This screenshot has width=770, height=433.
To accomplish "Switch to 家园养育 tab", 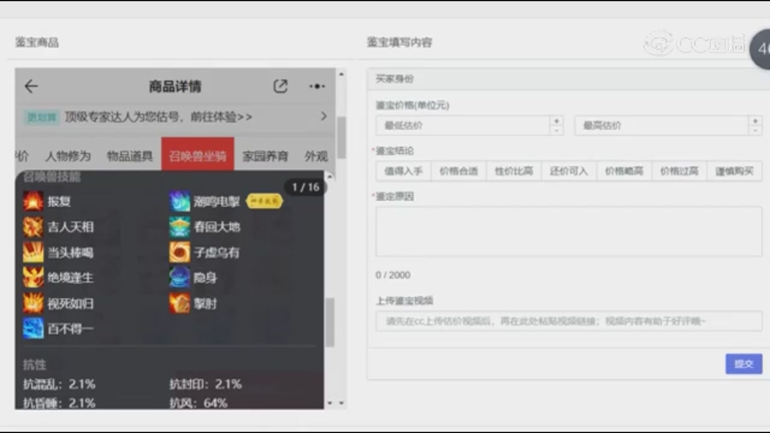I will 265,156.
